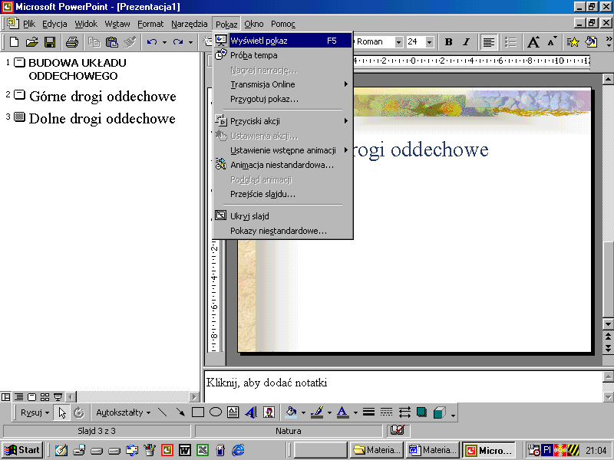Image resolution: width=614 pixels, height=460 pixels.
Task: Open common tasks icon beside star
Action: click(x=591, y=42)
